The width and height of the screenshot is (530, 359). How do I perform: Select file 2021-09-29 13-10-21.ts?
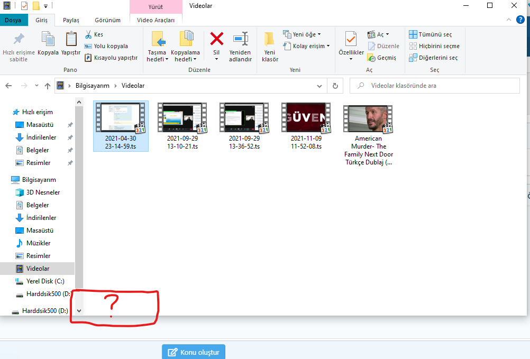[182, 126]
